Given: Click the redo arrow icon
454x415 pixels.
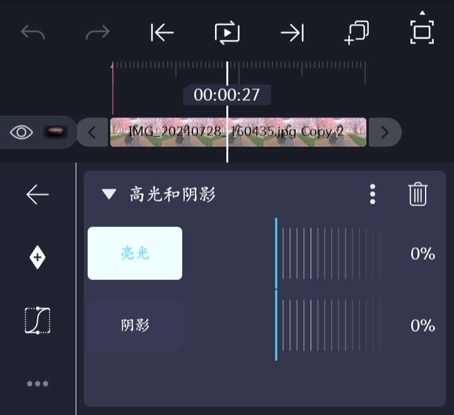Looking at the screenshot, I should point(98,32).
